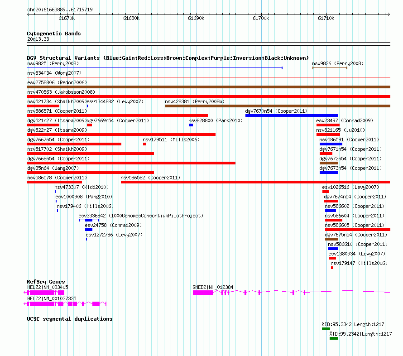Click nsv179511 (Mills2006) variant label
Screen dimensions: 403x356
pyautogui.click(x=171, y=140)
